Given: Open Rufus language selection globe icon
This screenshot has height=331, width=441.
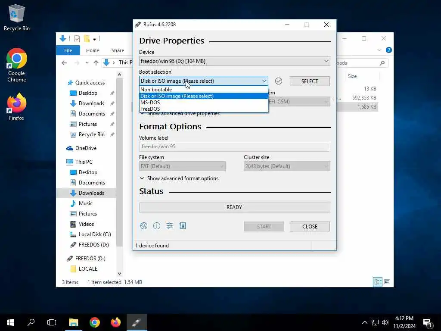Looking at the screenshot, I should [x=144, y=226].
